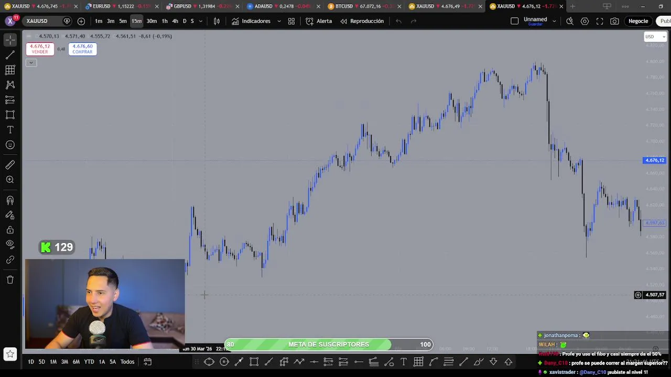Undo last chart action
671x377 pixels.
point(398,21)
